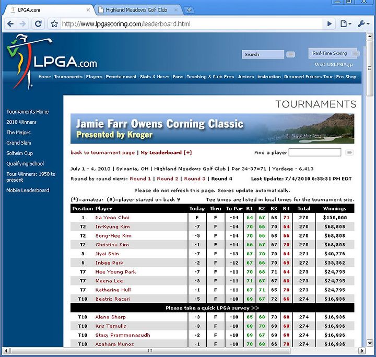Viewport: 376px width, 357px height.
Task: Click Please take a quick LPGA survey link
Action: click(212, 308)
